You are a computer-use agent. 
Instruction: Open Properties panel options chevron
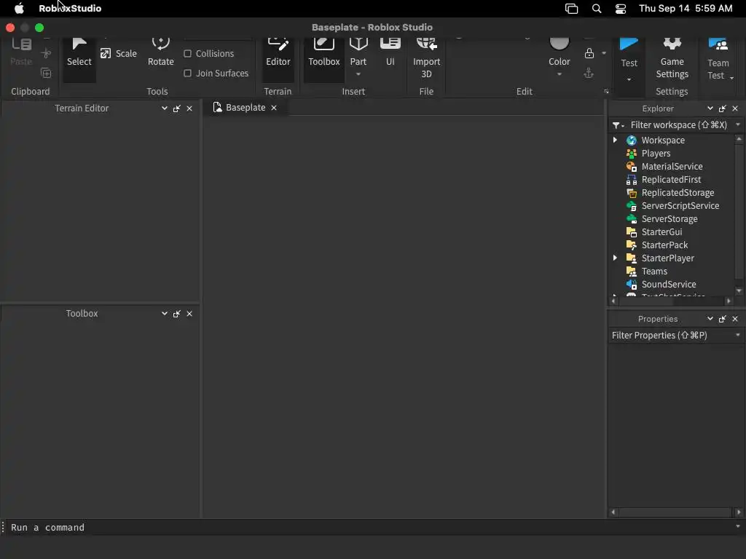pos(710,319)
